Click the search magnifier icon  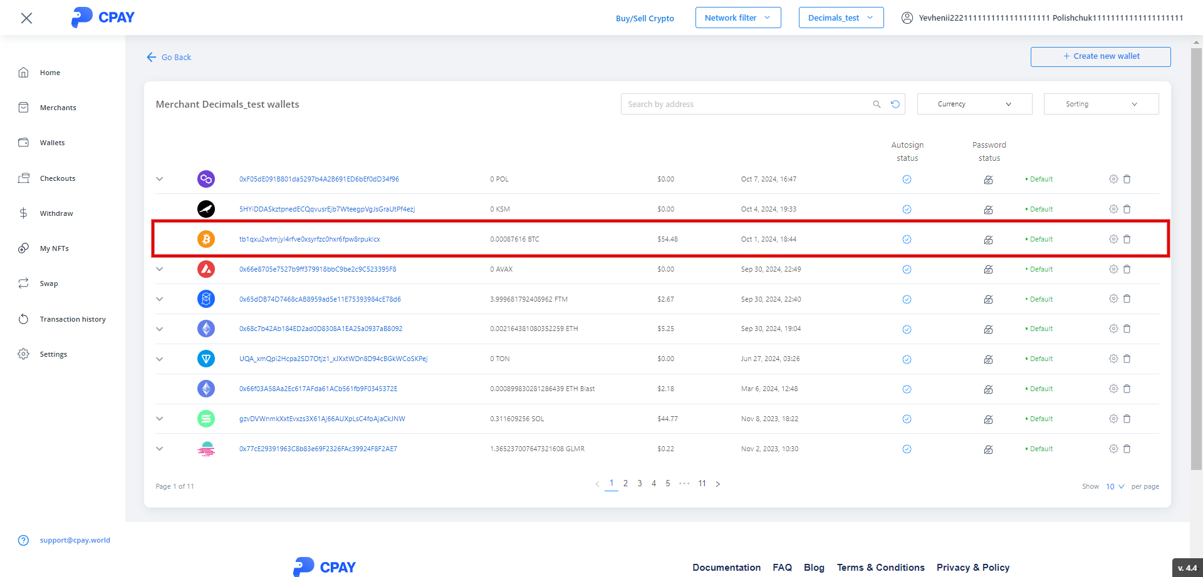click(877, 105)
